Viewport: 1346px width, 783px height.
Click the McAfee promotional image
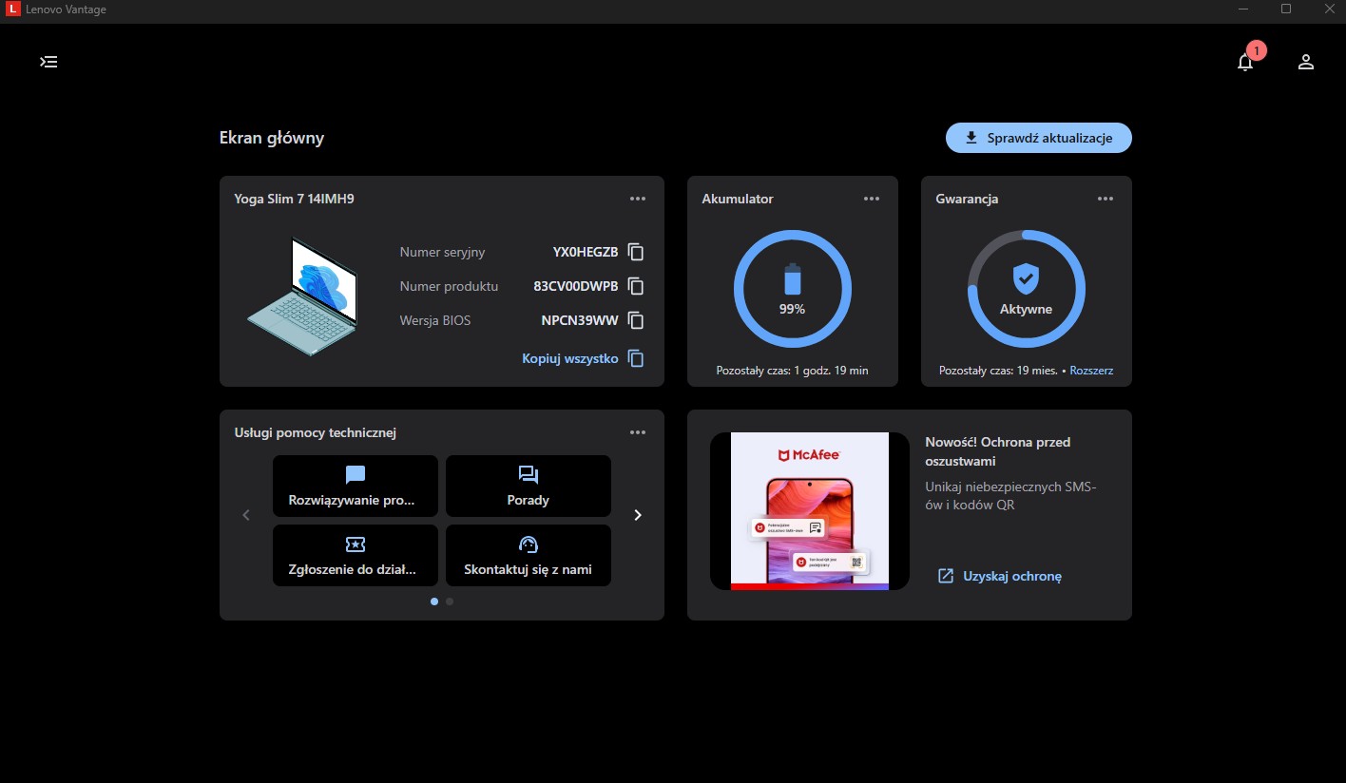pos(810,511)
